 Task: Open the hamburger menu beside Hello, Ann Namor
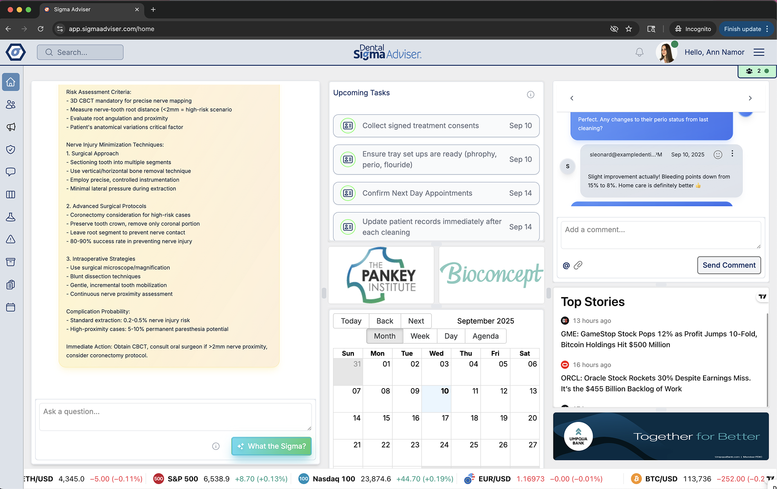point(759,52)
